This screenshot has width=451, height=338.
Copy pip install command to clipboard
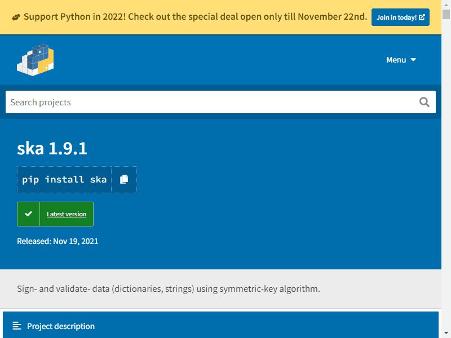tap(124, 179)
